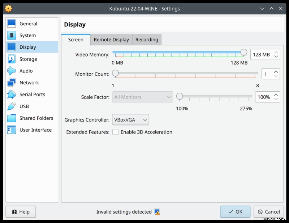The width and height of the screenshot is (289, 223).
Task: Decrease Video Memory with down arrow
Action: [276, 57]
